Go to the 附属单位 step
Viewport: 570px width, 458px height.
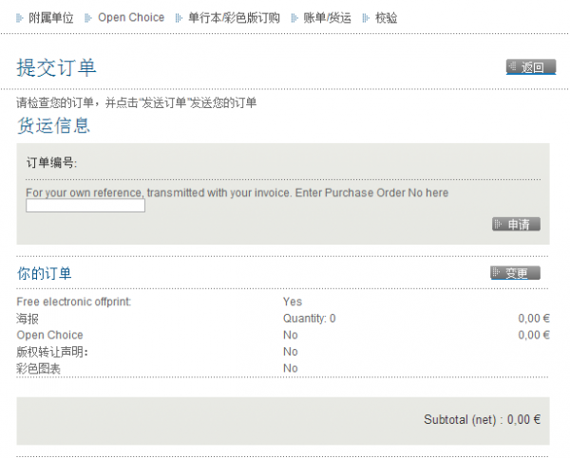[51, 18]
